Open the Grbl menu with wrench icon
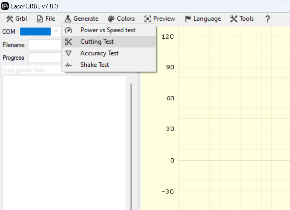The image size is (290, 210). point(17,19)
